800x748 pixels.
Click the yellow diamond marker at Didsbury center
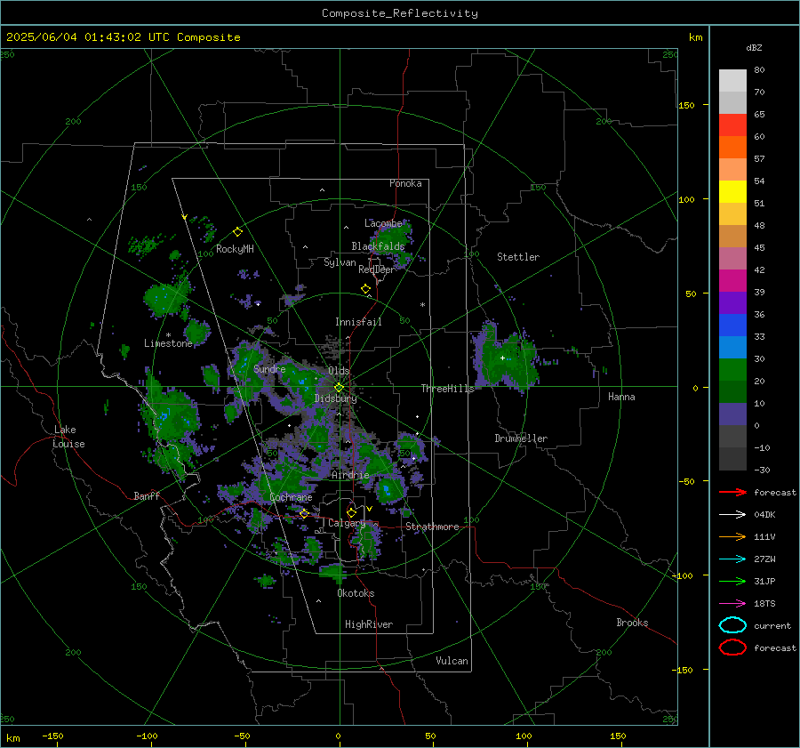tap(339, 388)
